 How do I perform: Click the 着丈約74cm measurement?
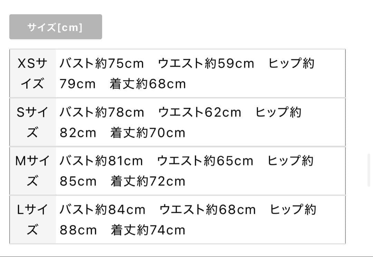(x=148, y=230)
